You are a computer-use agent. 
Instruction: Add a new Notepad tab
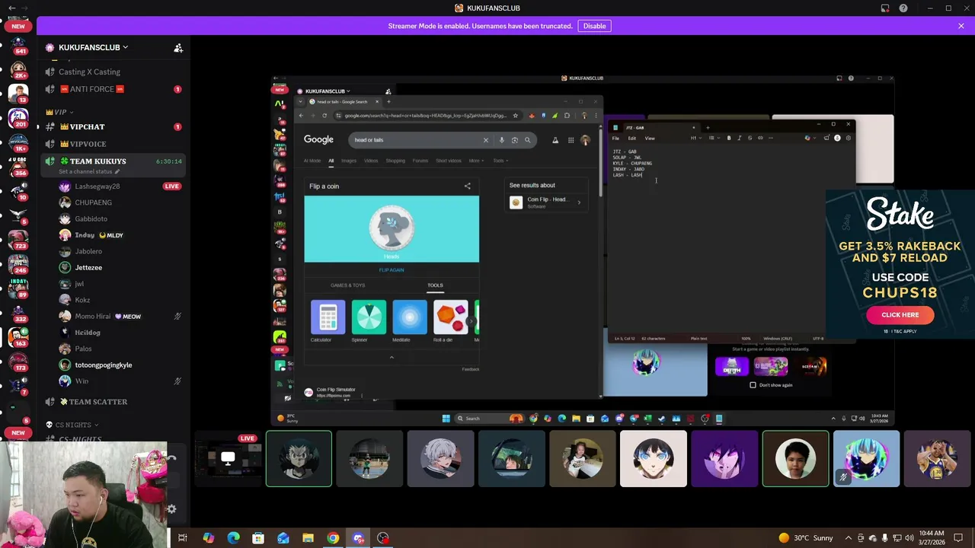click(707, 128)
